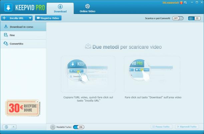Click the Incolla URL method illustration
The image size is (204, 134).
point(88,74)
